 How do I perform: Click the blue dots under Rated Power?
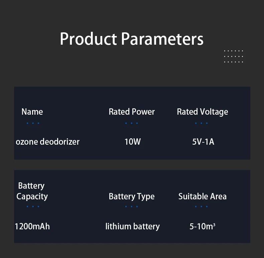pyautogui.click(x=132, y=123)
